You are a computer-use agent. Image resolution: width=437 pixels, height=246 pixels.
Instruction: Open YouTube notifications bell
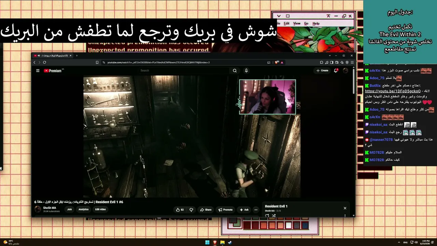point(336,71)
